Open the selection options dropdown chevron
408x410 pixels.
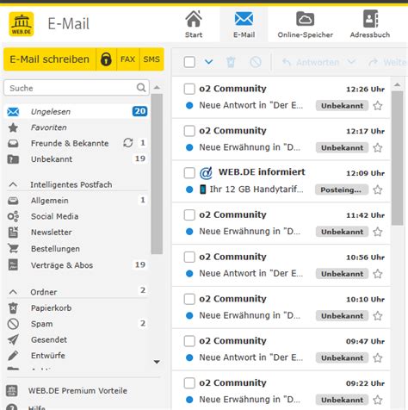[x=209, y=62]
